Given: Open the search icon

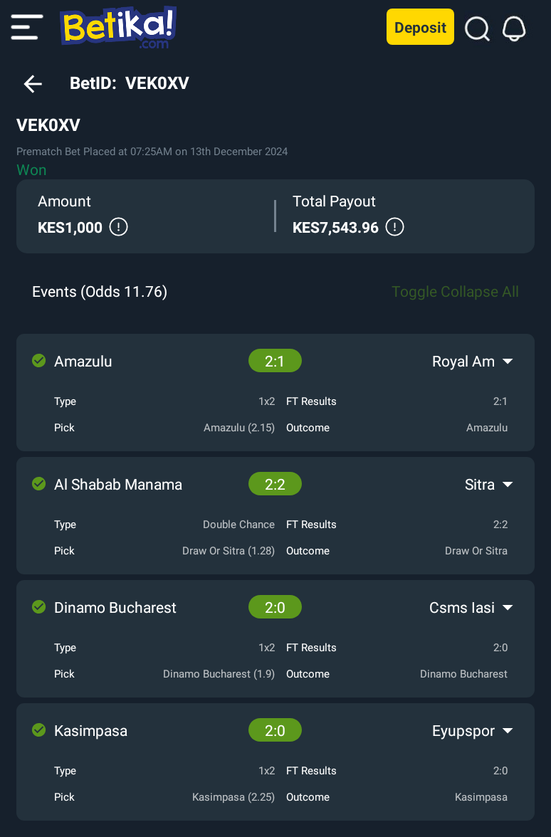Looking at the screenshot, I should point(477,28).
